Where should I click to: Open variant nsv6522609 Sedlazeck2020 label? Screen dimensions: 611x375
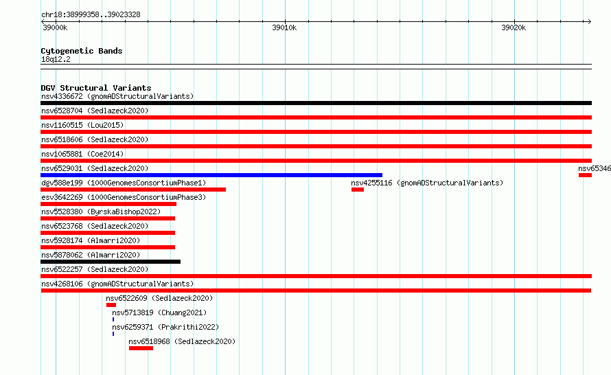[x=159, y=298]
